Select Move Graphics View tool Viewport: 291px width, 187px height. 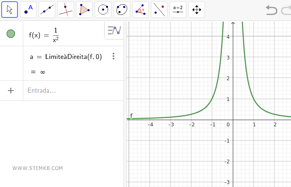tap(197, 10)
